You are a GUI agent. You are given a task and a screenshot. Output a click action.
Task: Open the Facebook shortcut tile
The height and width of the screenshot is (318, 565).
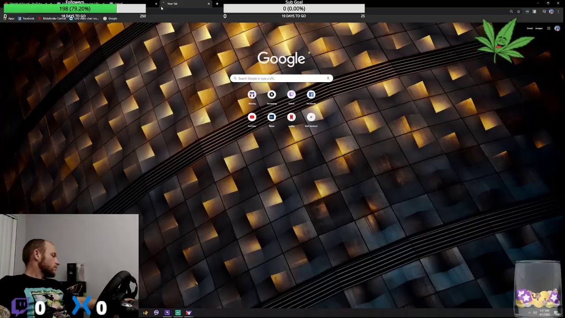311,97
